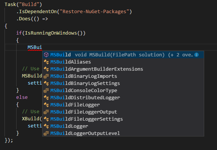
Task: Click the class icon beside MSBuildLogger
Action: tap(46, 126)
